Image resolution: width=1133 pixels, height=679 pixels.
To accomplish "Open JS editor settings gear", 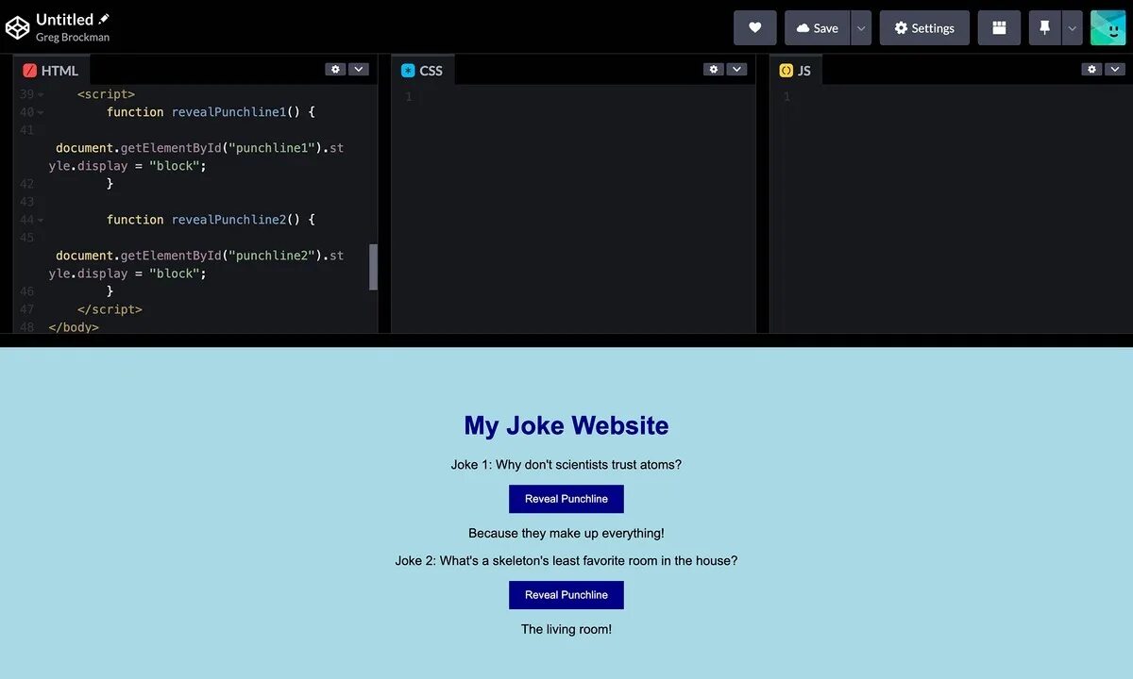I will 1091,69.
